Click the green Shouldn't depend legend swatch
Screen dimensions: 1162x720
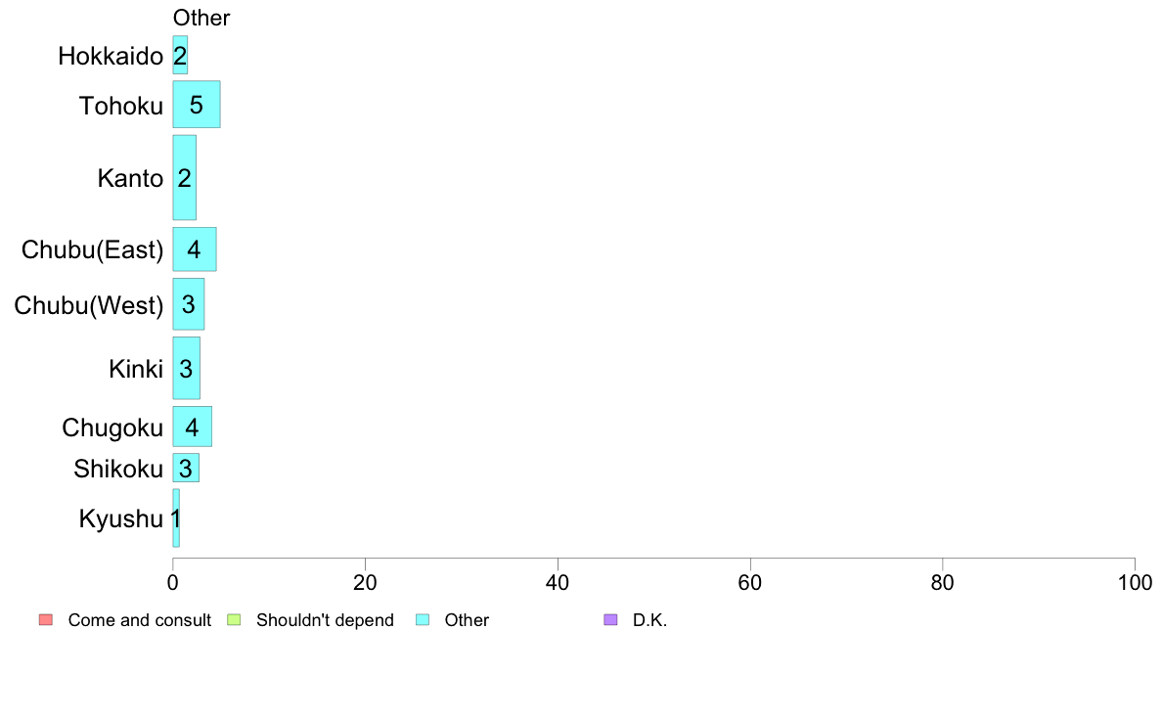234,620
